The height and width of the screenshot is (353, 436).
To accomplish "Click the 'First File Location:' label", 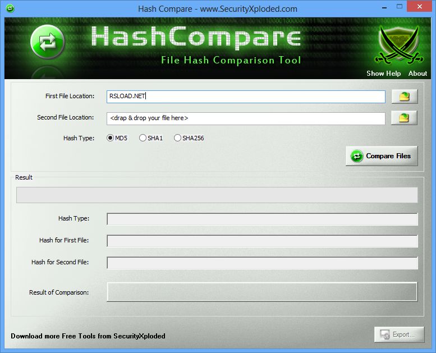I will point(70,96).
